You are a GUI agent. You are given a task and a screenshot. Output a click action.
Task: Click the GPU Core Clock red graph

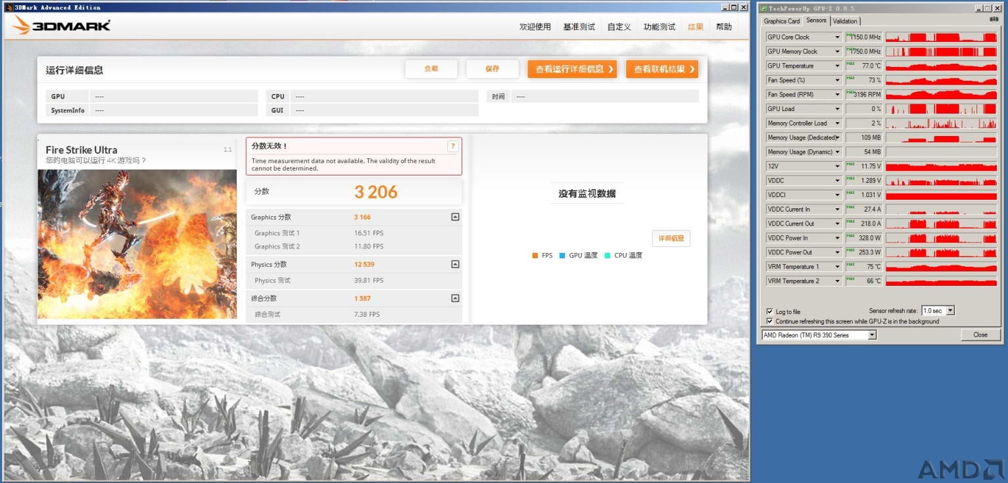tap(941, 37)
